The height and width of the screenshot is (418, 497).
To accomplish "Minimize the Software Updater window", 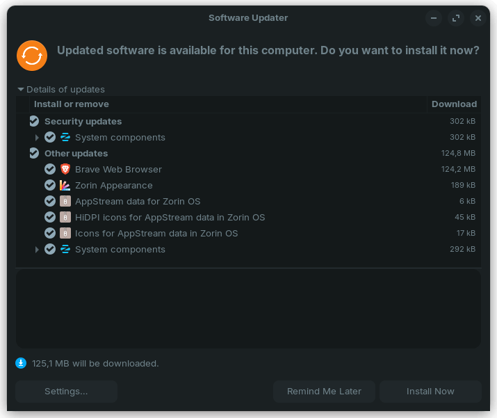I will coord(434,18).
